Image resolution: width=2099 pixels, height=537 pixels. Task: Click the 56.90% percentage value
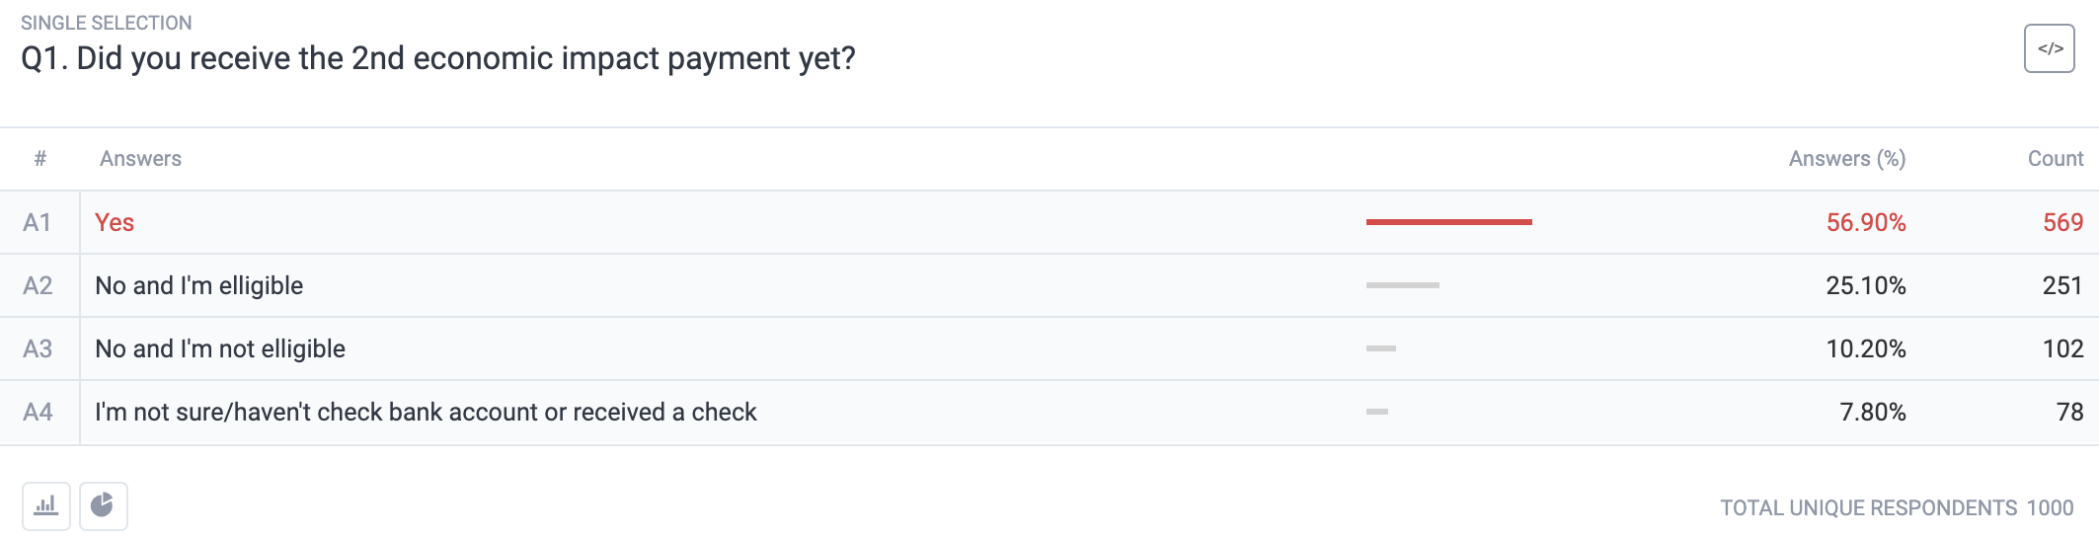(x=1865, y=222)
